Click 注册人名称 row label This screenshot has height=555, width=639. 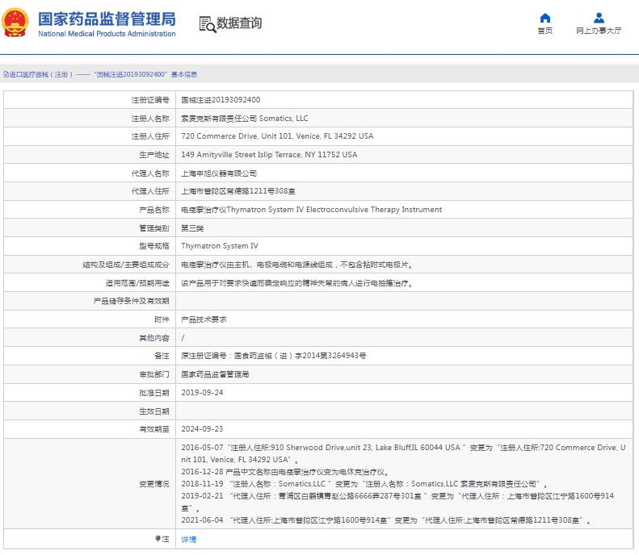[x=150, y=119]
